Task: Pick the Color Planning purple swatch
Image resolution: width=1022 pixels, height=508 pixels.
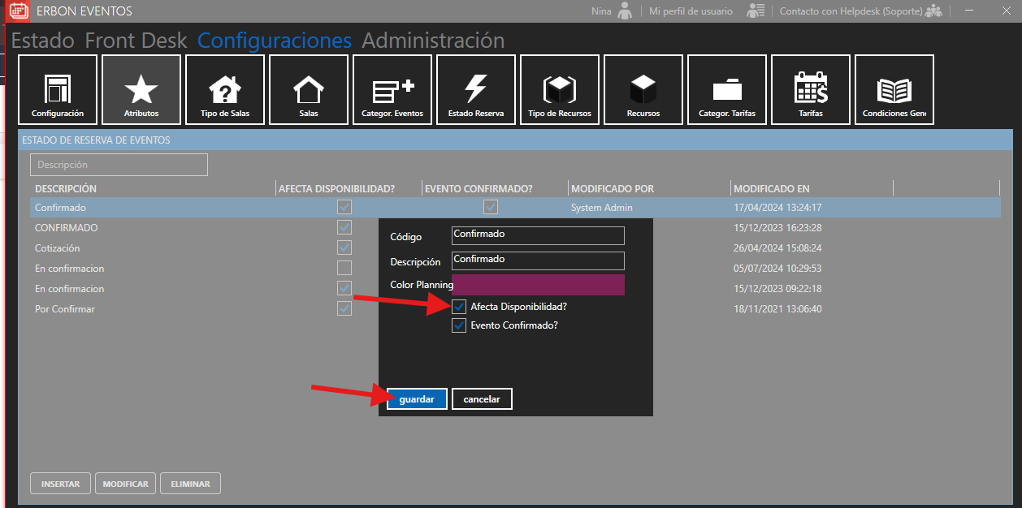Action: point(538,285)
